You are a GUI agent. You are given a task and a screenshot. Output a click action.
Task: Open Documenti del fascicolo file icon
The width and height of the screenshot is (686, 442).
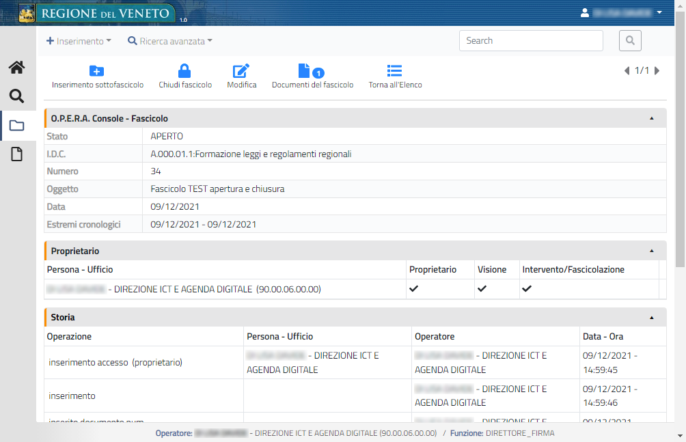[x=304, y=70]
